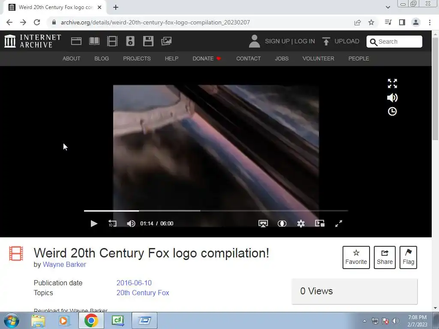
Task: Enter fullscreen from player bar
Action: (x=339, y=224)
